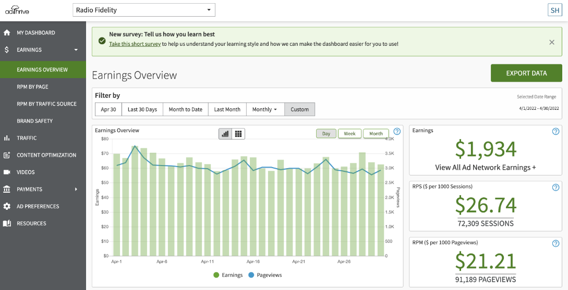The height and width of the screenshot is (290, 568).
Task: Filter by Last 30 Days
Action: coord(142,109)
